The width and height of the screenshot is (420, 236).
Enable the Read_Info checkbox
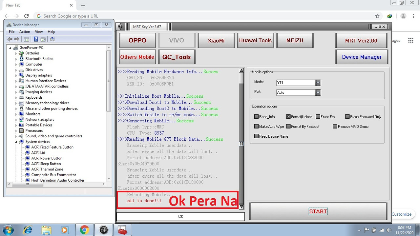tap(257, 117)
